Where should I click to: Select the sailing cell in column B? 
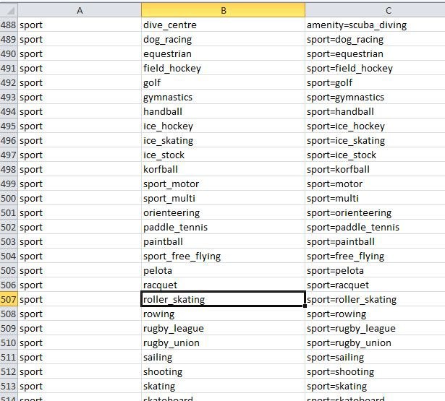(x=224, y=357)
